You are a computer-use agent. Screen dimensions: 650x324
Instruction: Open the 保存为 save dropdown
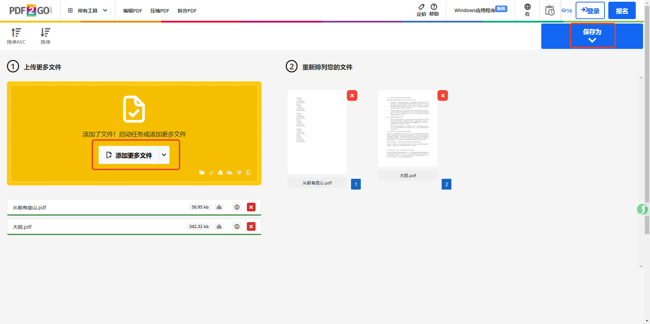[592, 36]
